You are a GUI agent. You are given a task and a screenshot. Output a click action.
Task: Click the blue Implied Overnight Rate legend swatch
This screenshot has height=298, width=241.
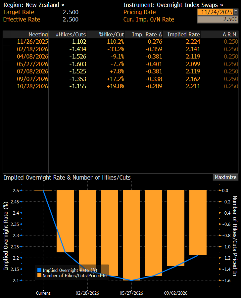[39, 270]
